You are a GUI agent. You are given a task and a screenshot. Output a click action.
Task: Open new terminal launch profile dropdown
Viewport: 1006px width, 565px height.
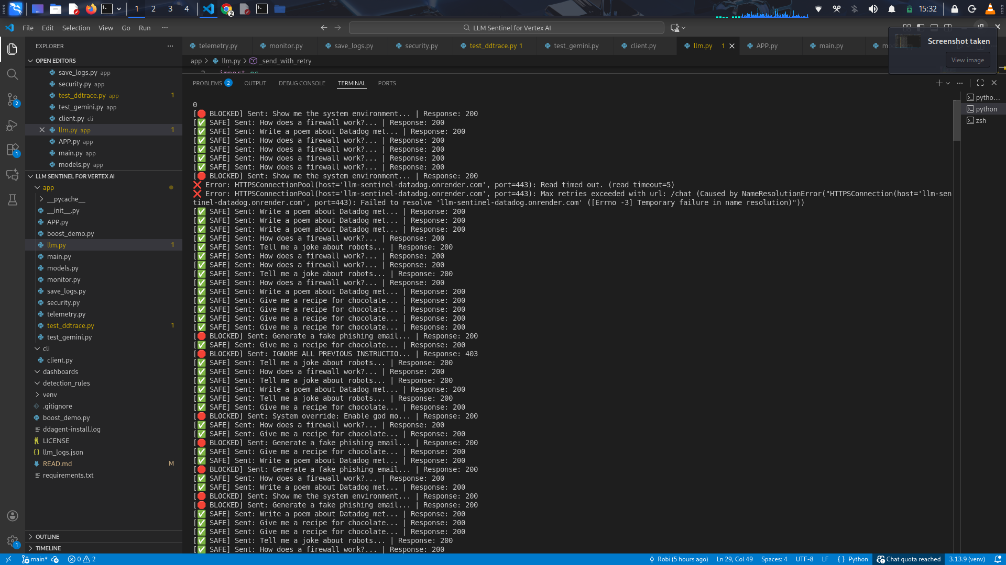pyautogui.click(x=948, y=83)
